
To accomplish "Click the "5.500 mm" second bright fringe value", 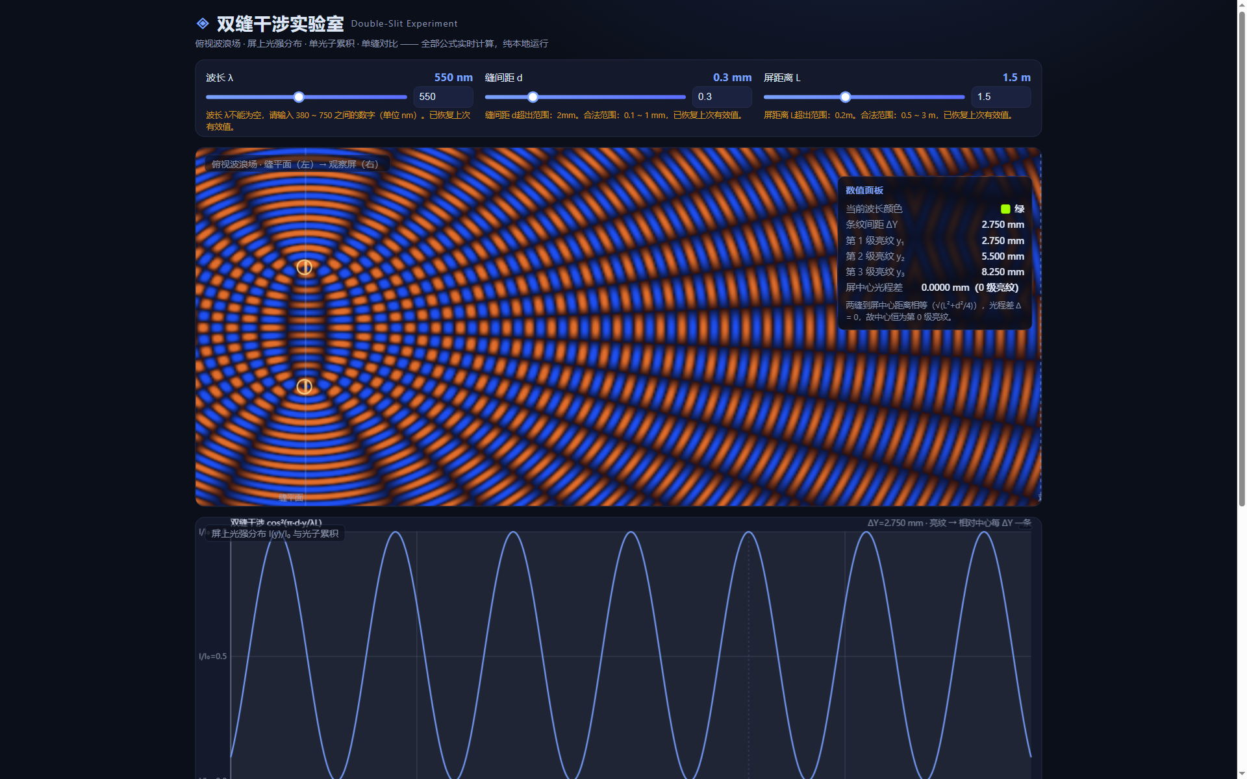I will coord(1003,256).
